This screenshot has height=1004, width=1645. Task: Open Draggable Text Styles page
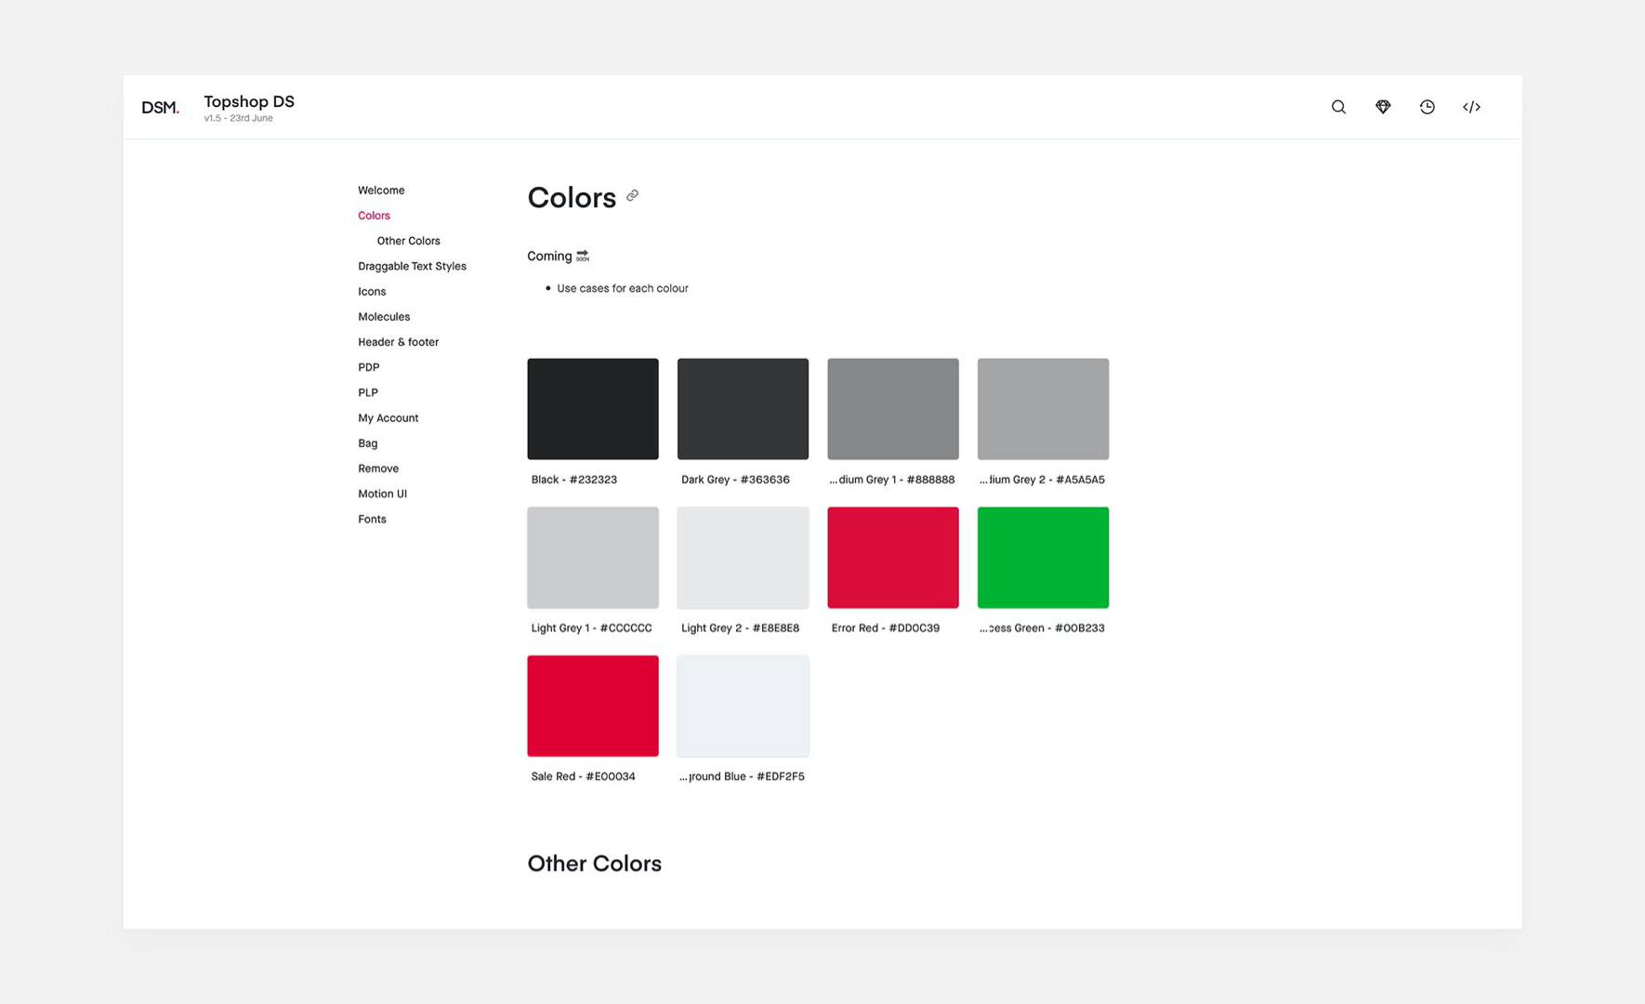pos(412,266)
